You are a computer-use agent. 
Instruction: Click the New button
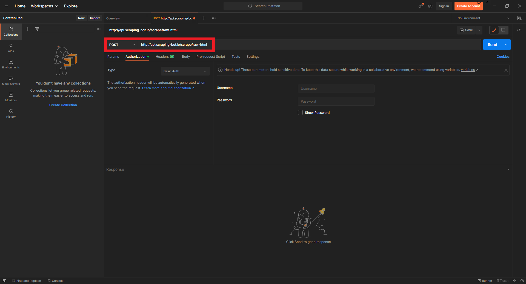(81, 18)
